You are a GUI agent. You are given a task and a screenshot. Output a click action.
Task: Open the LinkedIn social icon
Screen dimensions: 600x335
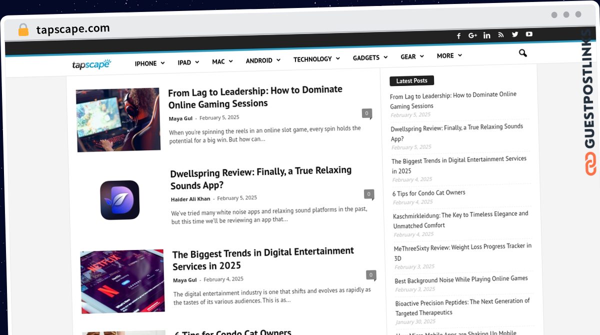point(486,35)
